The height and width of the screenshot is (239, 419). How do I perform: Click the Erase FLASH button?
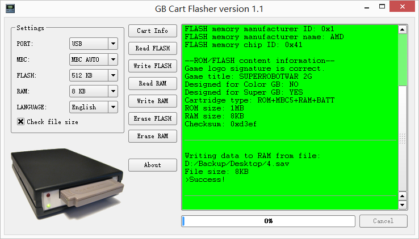click(x=153, y=118)
